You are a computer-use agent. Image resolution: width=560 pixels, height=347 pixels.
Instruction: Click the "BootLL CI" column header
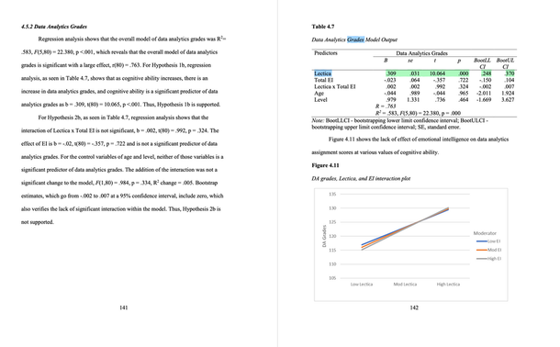[482, 63]
